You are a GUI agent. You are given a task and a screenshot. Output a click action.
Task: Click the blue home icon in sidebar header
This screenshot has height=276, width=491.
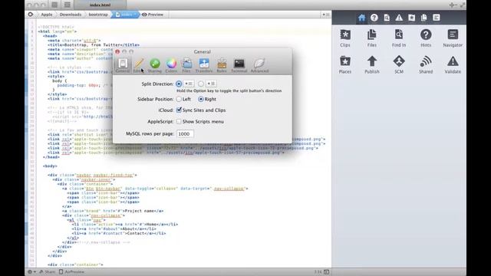(361, 18)
